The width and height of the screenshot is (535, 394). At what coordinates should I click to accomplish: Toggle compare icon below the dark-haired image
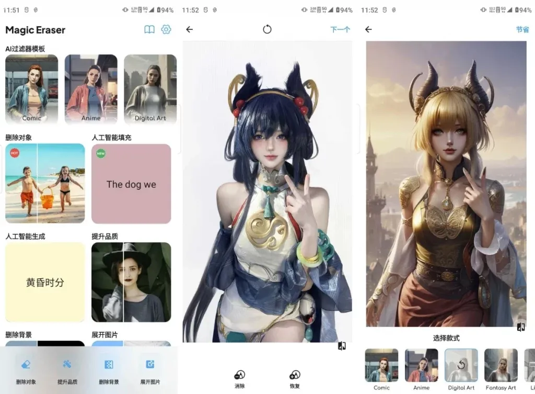tap(342, 346)
